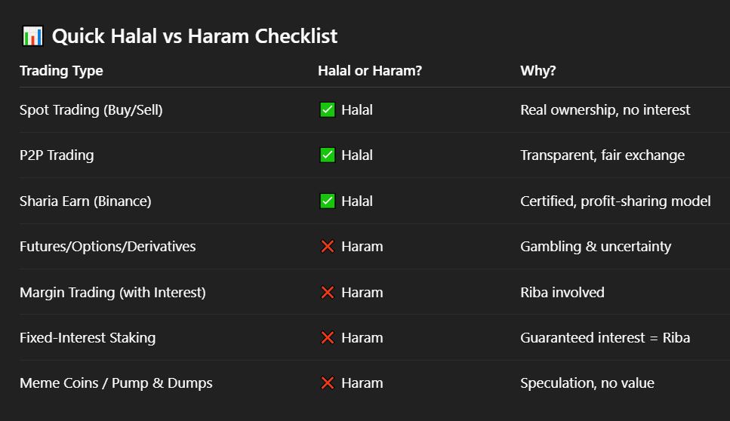Click the "Riba involved" reason text

pos(562,293)
